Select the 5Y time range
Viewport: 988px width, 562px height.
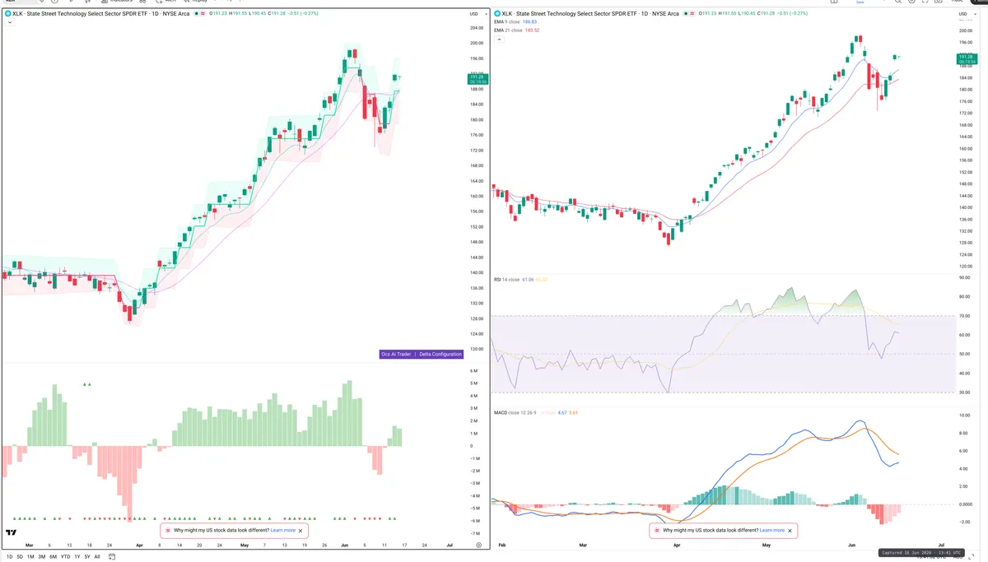pyautogui.click(x=87, y=557)
